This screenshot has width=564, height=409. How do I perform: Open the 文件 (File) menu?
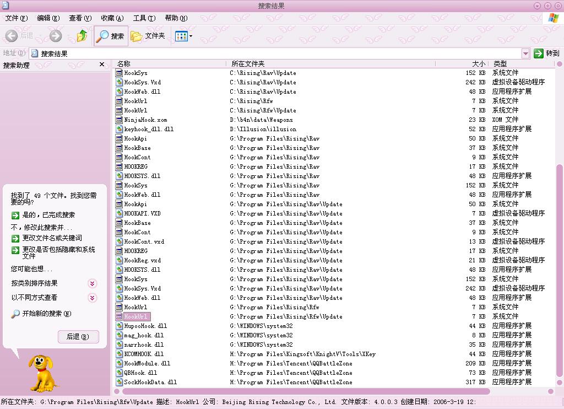tap(16, 18)
